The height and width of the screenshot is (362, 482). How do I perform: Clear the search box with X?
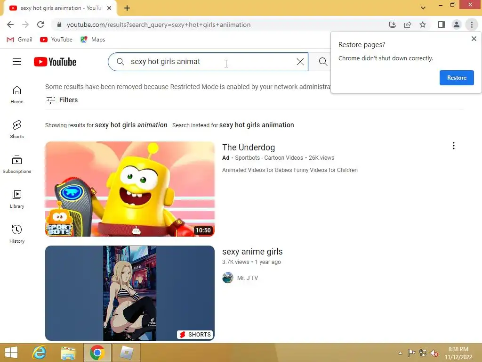300,62
